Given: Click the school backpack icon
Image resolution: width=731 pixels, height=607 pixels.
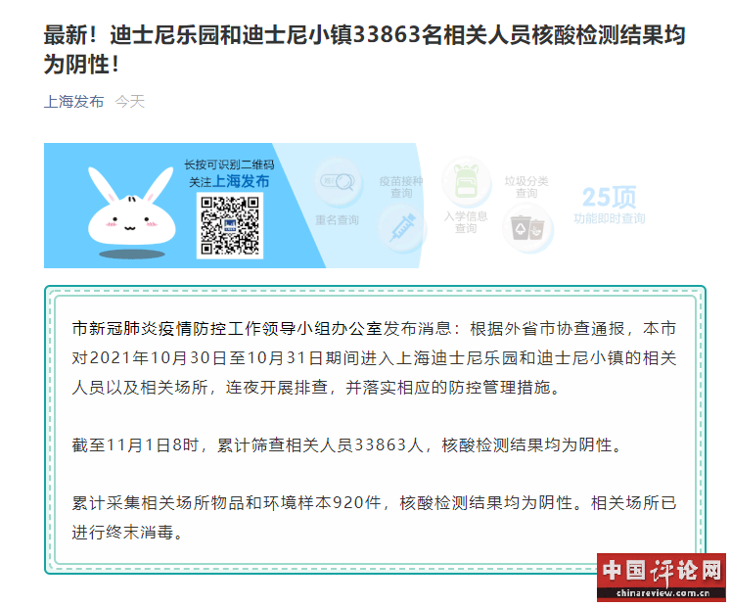Looking at the screenshot, I should tap(466, 181).
